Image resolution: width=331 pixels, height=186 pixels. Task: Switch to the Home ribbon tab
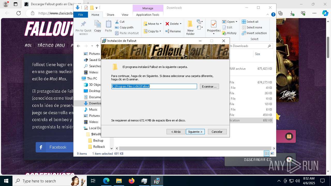click(x=95, y=15)
